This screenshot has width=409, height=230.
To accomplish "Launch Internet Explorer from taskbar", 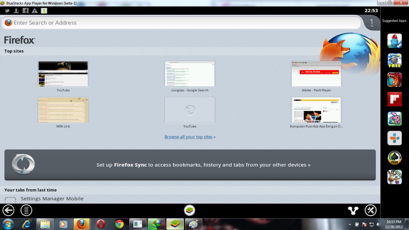I will [27, 224].
